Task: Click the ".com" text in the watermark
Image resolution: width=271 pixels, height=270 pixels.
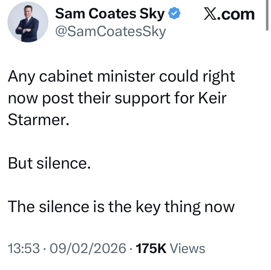Action: coord(237,14)
